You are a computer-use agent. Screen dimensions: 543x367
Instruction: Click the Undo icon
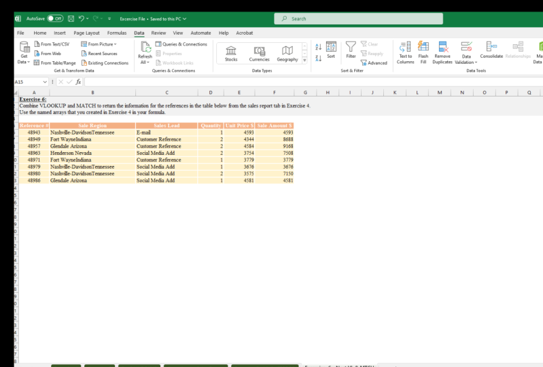pos(82,18)
